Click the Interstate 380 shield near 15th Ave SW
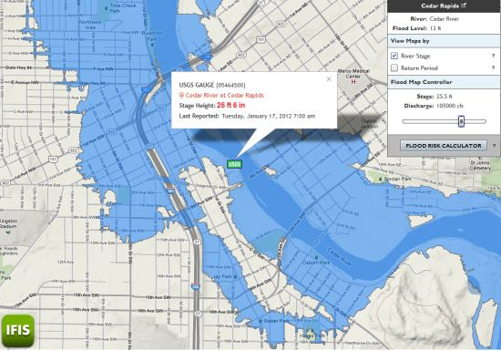 pos(196,286)
